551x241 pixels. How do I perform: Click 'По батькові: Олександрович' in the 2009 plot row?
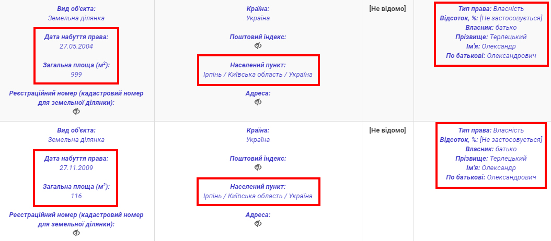click(490, 177)
